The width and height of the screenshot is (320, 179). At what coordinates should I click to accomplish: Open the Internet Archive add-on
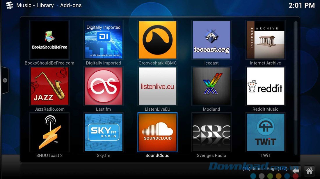point(265,40)
